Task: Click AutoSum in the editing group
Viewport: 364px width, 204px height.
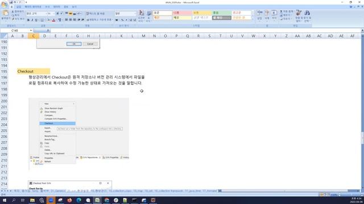Action: tap(286, 11)
